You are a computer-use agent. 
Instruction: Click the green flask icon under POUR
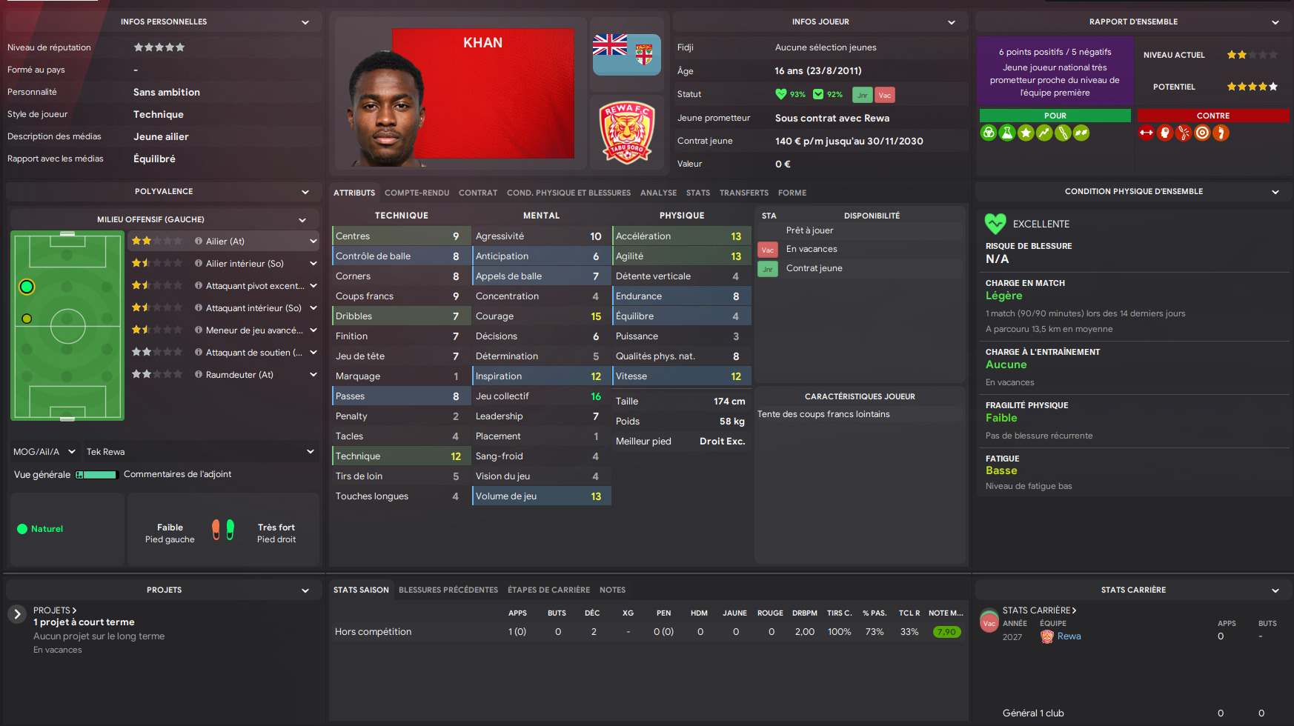pos(1007,133)
